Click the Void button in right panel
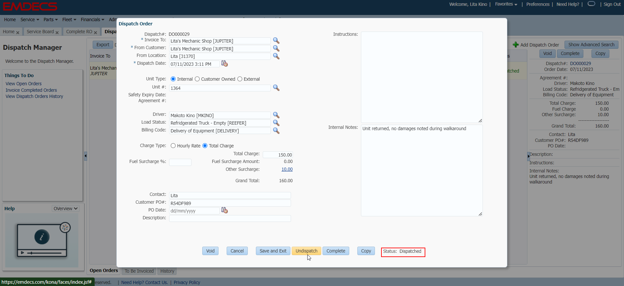Image resolution: width=624 pixels, height=286 pixels. pyautogui.click(x=547, y=53)
